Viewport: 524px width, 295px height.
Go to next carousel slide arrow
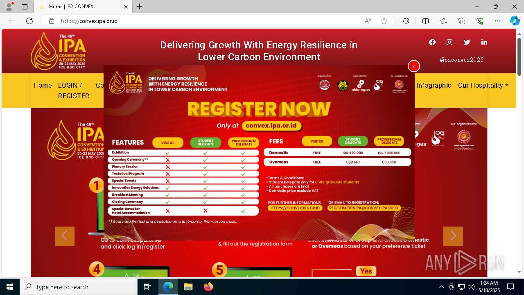[453, 236]
